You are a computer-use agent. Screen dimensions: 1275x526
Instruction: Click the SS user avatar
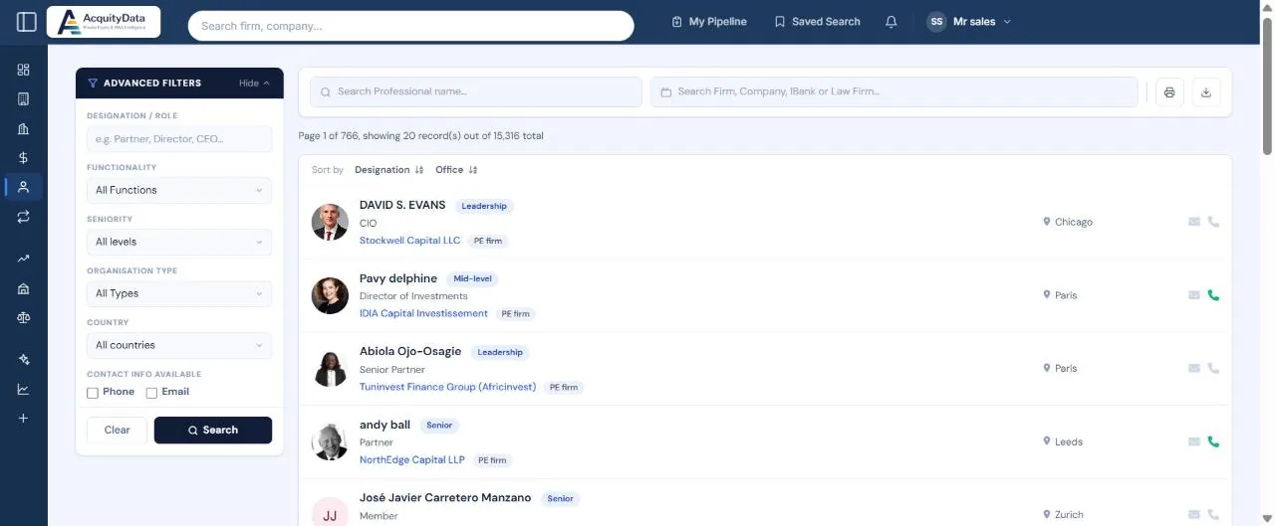point(936,22)
